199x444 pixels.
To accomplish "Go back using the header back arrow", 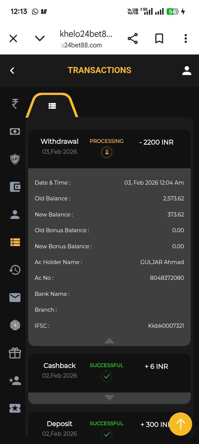I will pyautogui.click(x=12, y=71).
